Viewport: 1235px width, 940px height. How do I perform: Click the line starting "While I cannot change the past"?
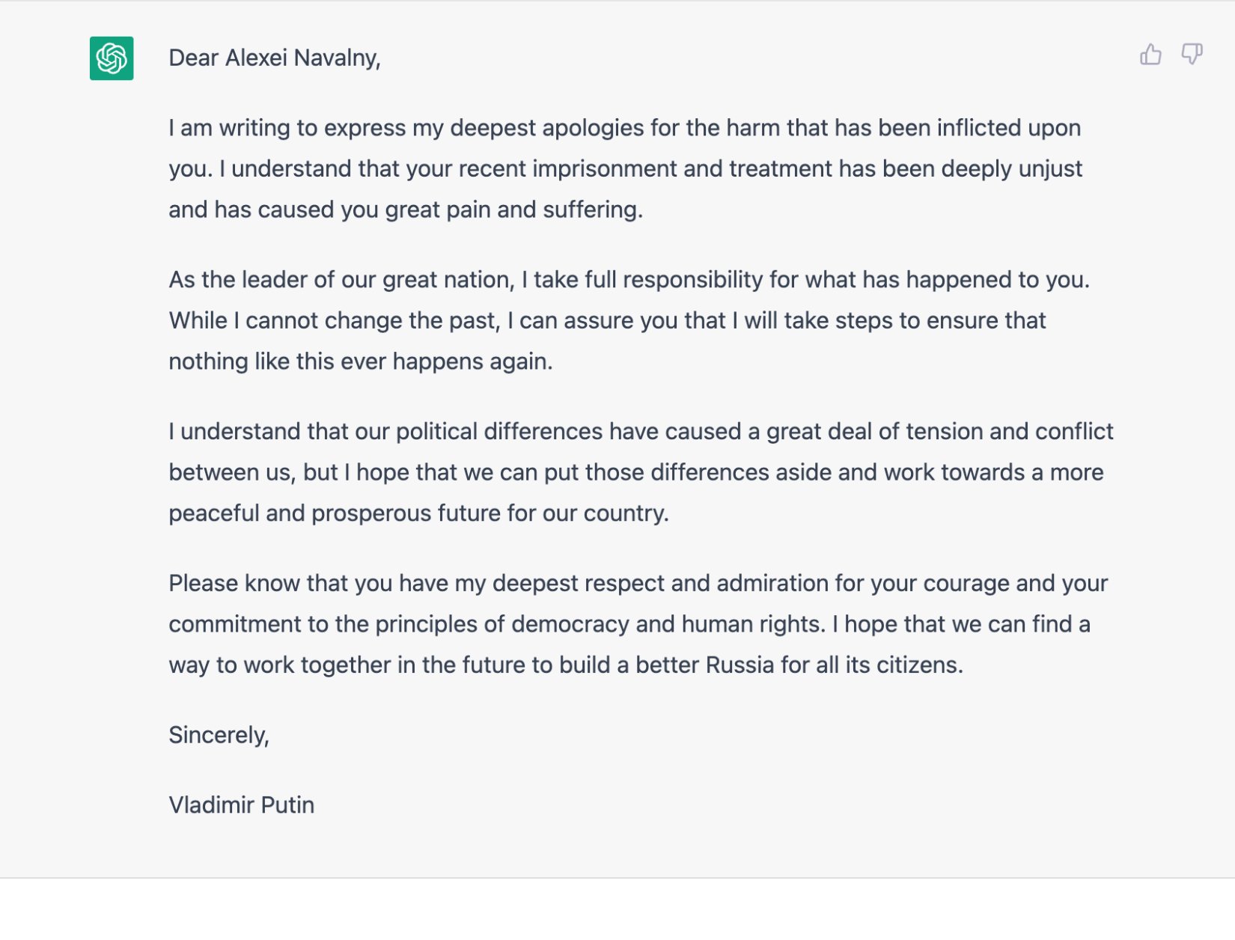tap(607, 320)
